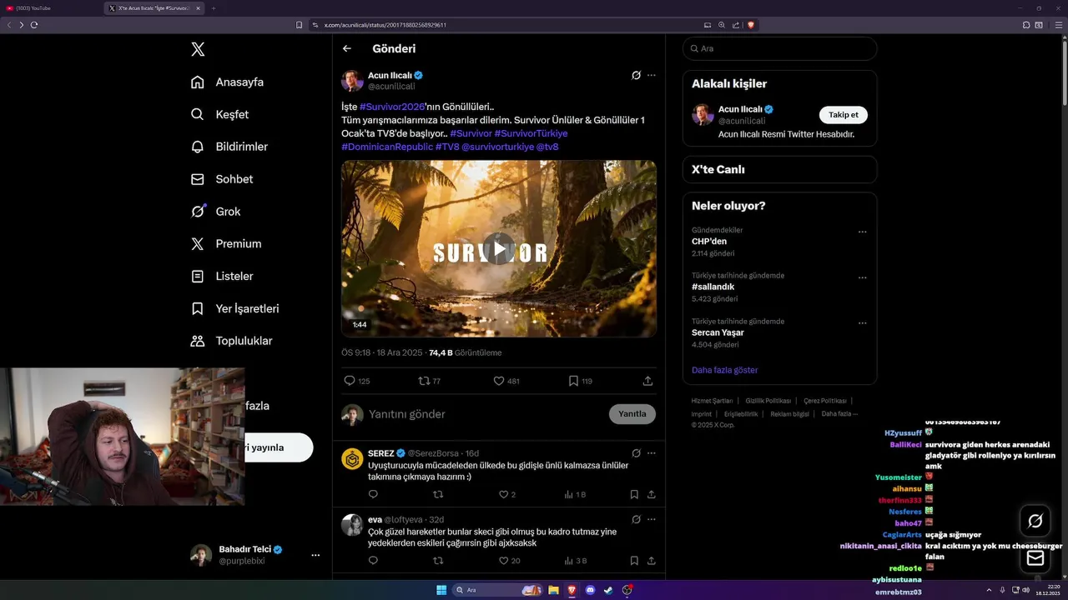Open more options on eva reply
This screenshot has height=600, width=1068.
coord(652,519)
